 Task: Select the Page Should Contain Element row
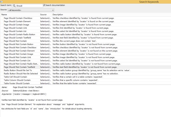click(x=17, y=21)
